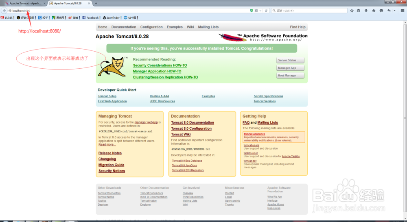Click the undo arrow toolbar icon
Image resolution: width=407 pixels, height=222 pixels.
[389, 11]
